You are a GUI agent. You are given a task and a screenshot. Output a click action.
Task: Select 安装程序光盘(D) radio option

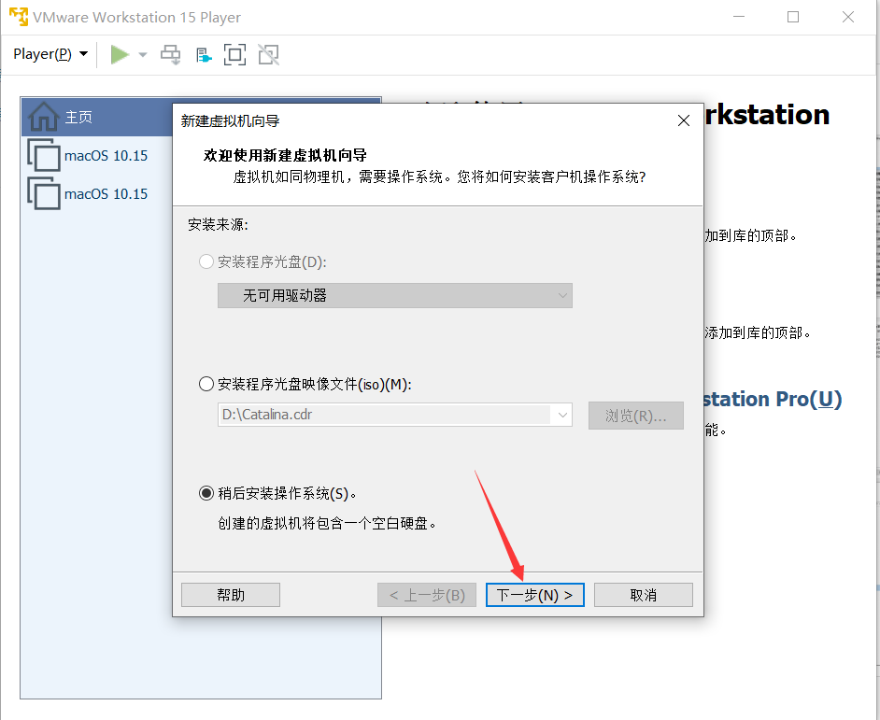[206, 261]
